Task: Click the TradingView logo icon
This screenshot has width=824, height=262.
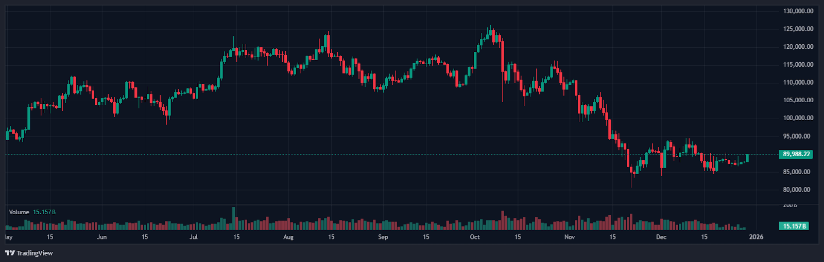Action: point(10,253)
